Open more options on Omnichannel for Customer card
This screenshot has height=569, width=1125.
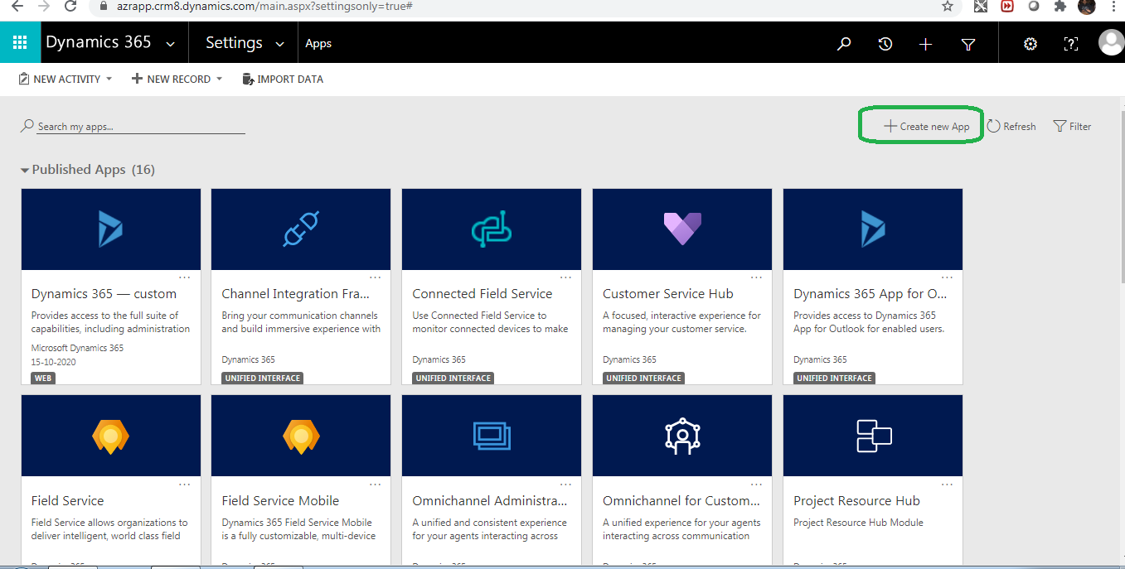pyautogui.click(x=757, y=484)
